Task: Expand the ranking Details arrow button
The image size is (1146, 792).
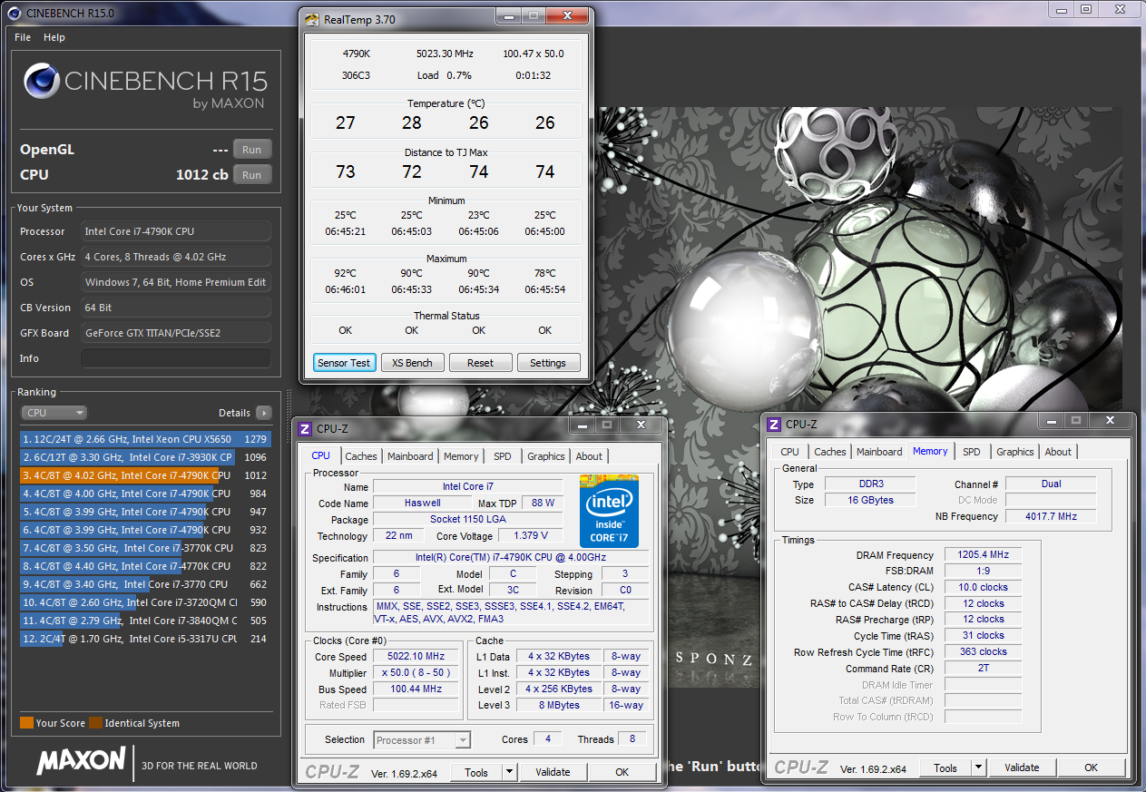Action: (x=264, y=413)
